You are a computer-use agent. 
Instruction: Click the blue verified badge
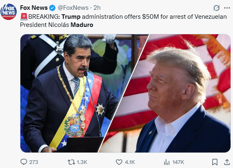click(x=52, y=8)
